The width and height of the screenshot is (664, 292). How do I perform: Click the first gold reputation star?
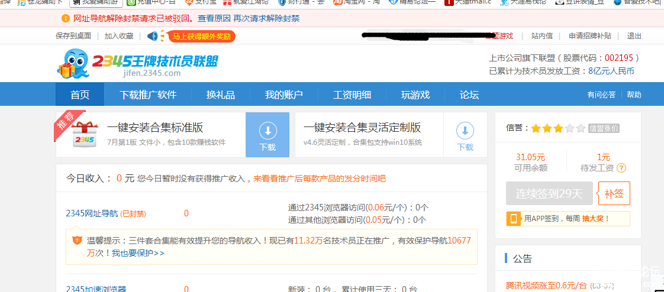536,128
